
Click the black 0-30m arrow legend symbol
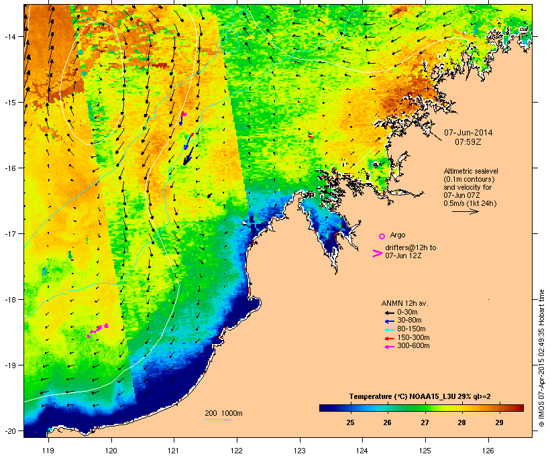[x=389, y=312]
